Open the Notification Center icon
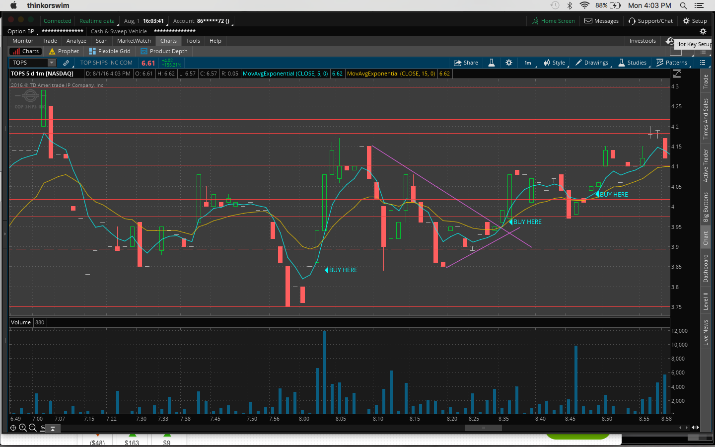This screenshot has width=715, height=447. 699,5
